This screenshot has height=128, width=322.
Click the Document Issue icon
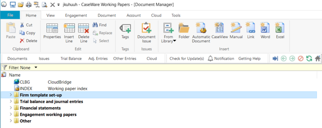tap(146, 28)
